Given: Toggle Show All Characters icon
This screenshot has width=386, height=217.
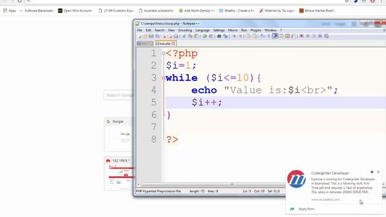Looking at the screenshot, I should coord(269,36).
